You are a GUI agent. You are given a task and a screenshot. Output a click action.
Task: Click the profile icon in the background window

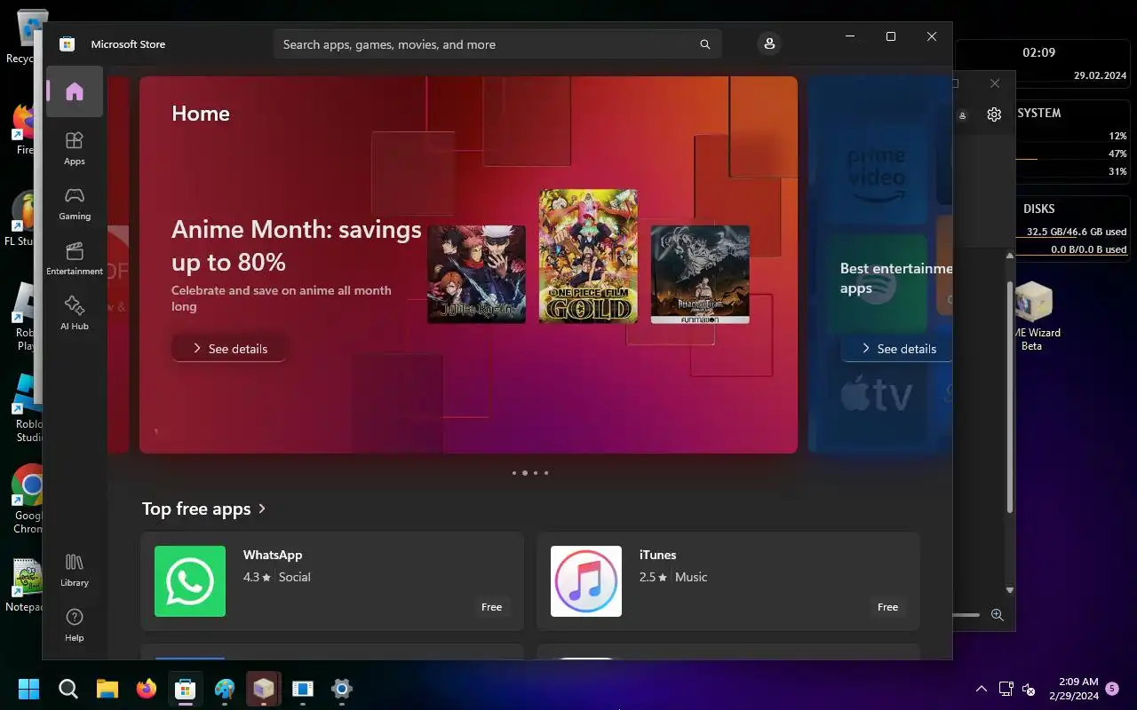pyautogui.click(x=962, y=115)
